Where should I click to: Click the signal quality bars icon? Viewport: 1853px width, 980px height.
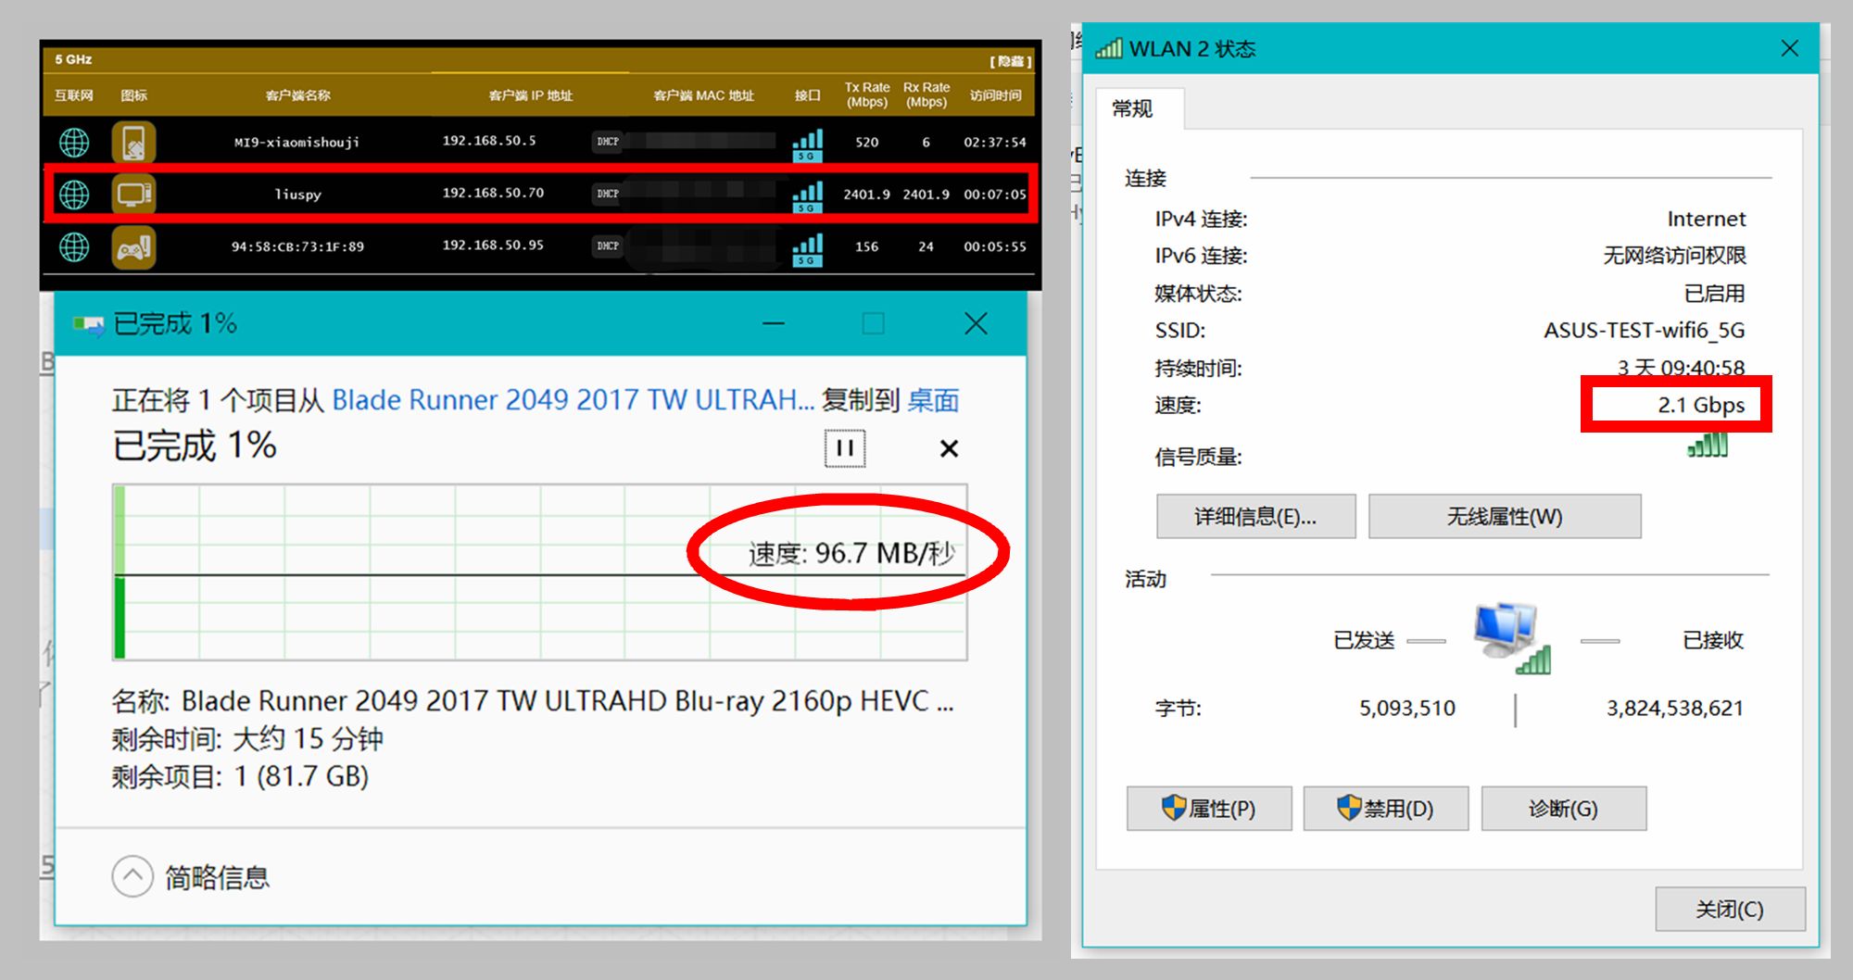click(x=1708, y=446)
